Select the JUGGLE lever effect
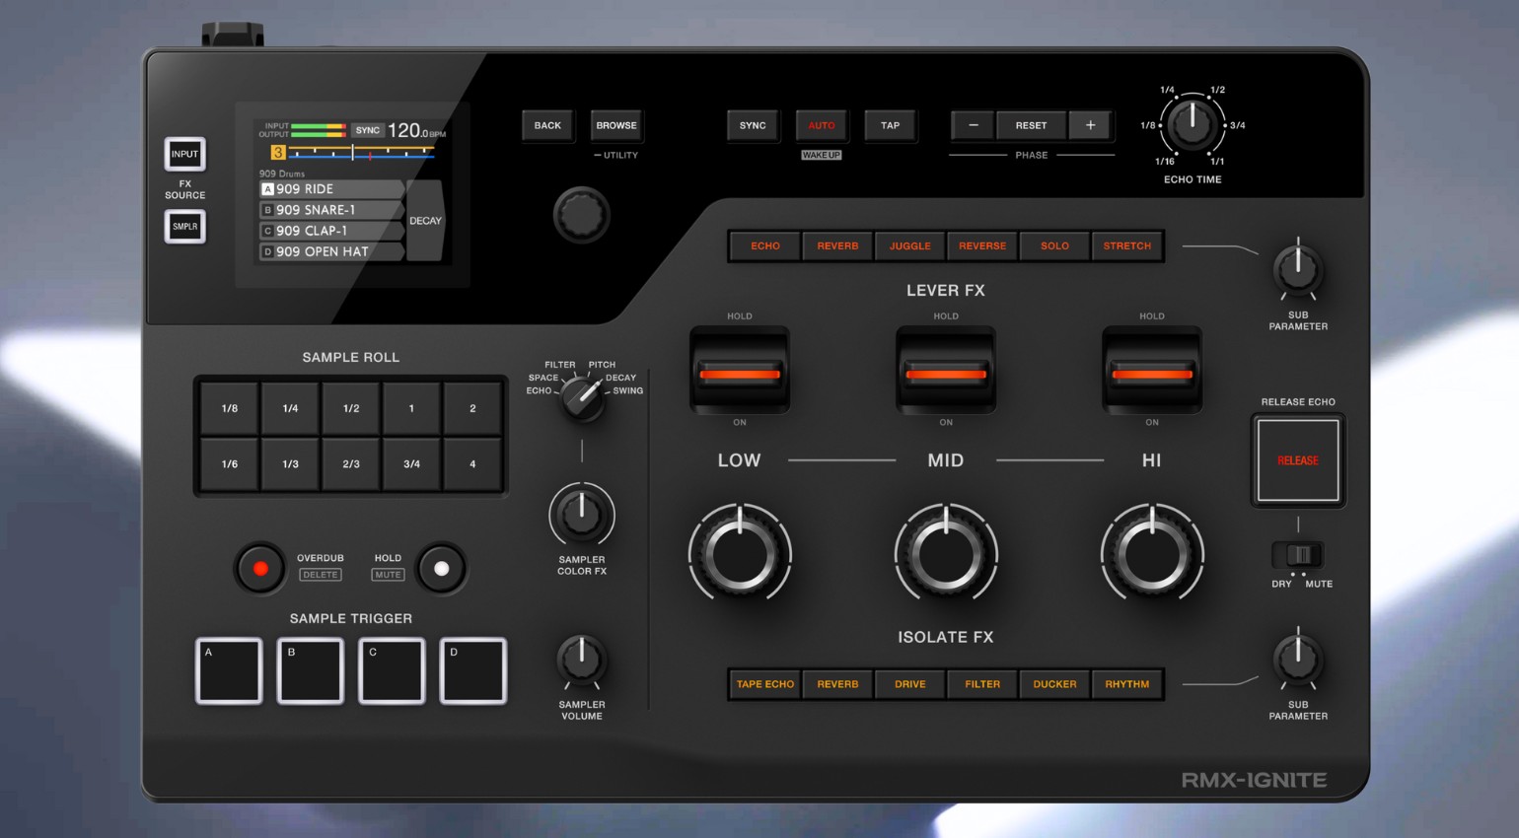This screenshot has height=838, width=1519. pos(909,245)
